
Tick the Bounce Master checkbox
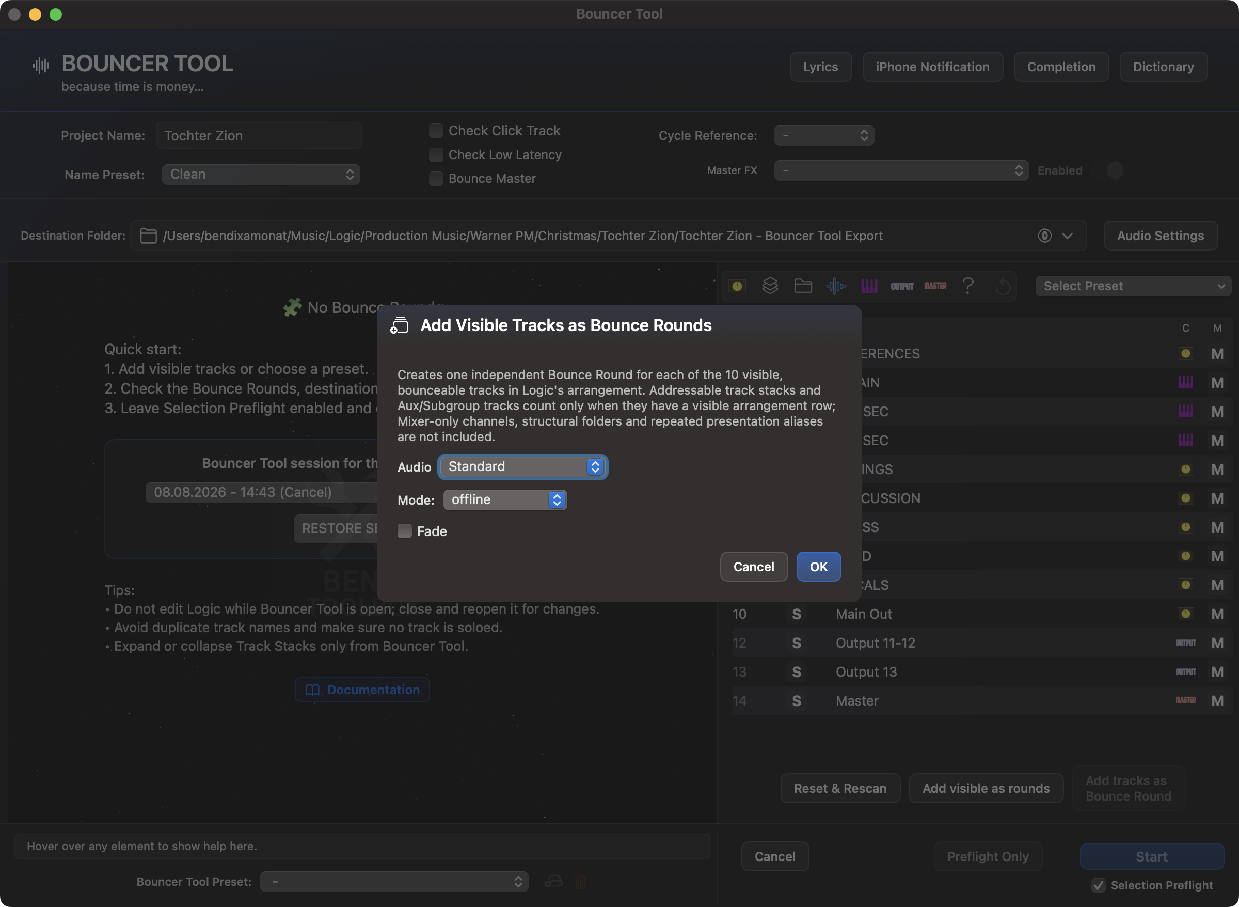(436, 178)
